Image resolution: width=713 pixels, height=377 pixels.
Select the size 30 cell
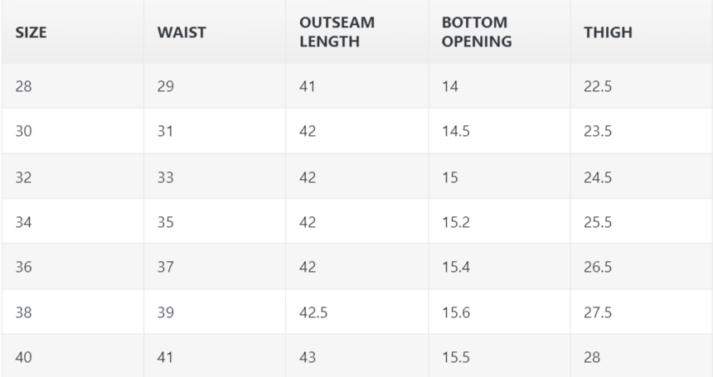(x=23, y=131)
